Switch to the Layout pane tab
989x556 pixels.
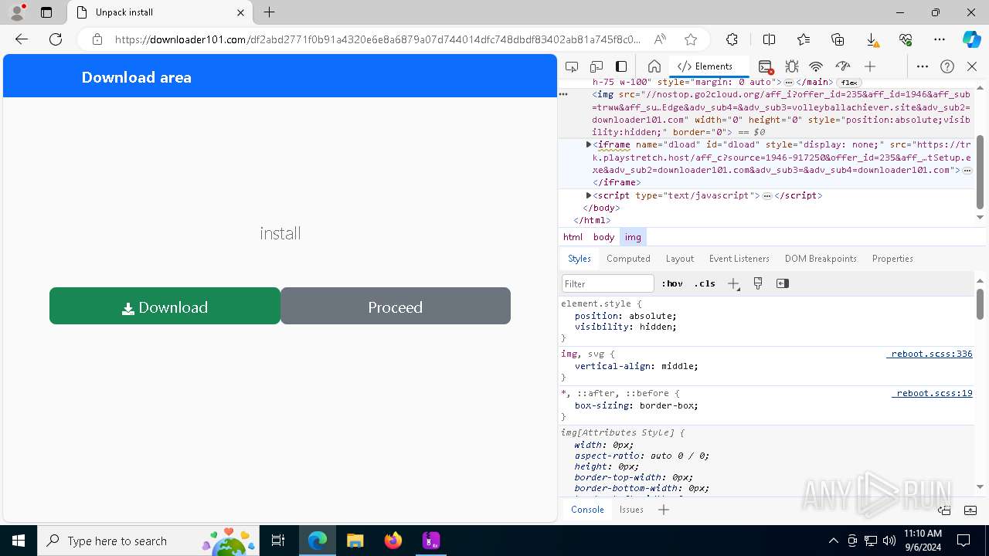[680, 259]
